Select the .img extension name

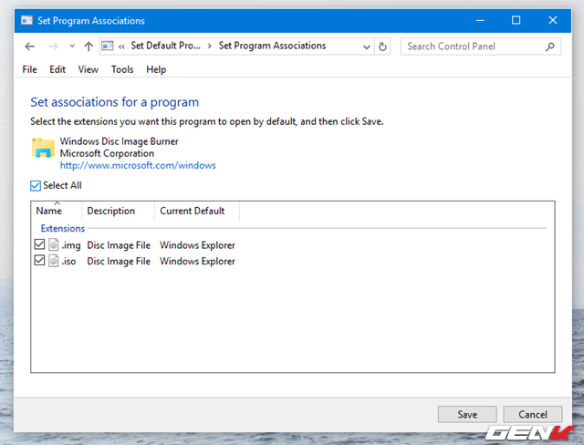[71, 245]
